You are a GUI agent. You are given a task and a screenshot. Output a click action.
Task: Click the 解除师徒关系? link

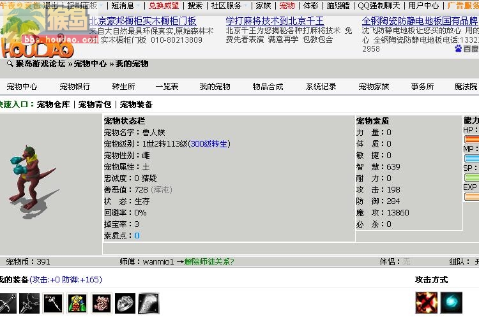pos(209,262)
